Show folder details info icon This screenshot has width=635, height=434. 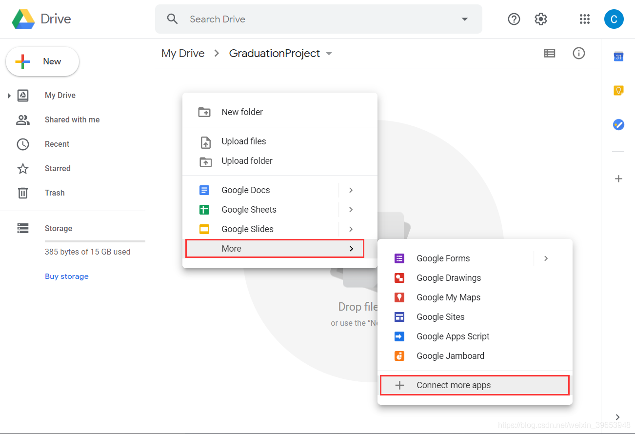point(579,53)
